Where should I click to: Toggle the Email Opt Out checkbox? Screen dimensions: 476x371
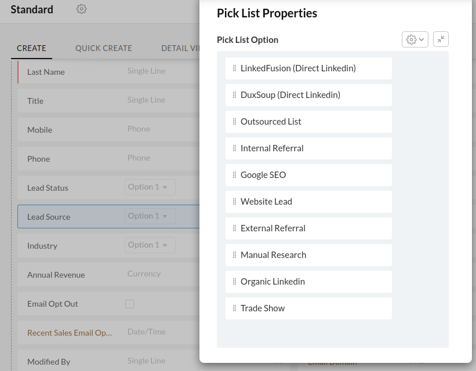(130, 304)
